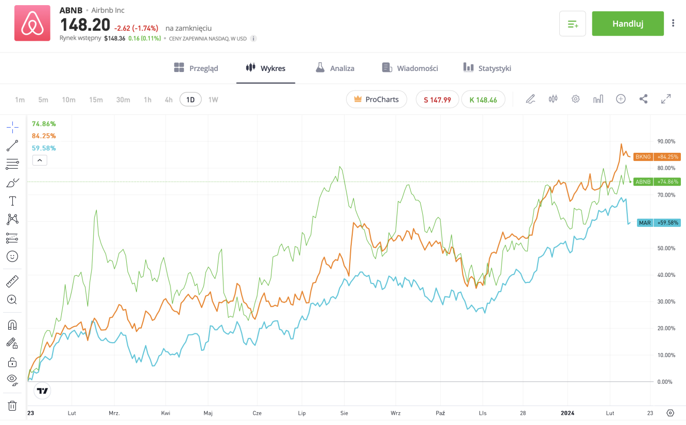This screenshot has height=425, width=686.
Task: Select the ruler measure tool
Action: [x=12, y=281]
